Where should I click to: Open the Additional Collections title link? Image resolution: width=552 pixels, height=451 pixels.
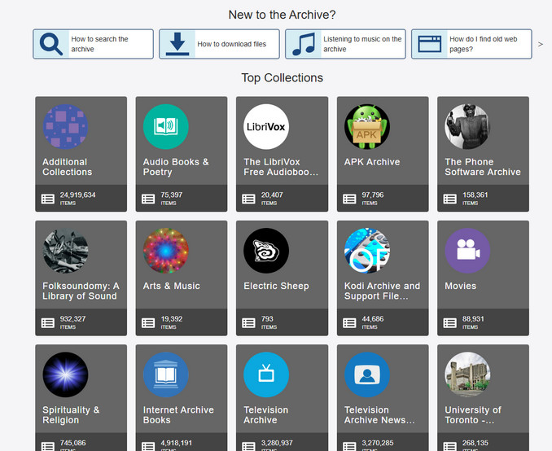coord(68,167)
